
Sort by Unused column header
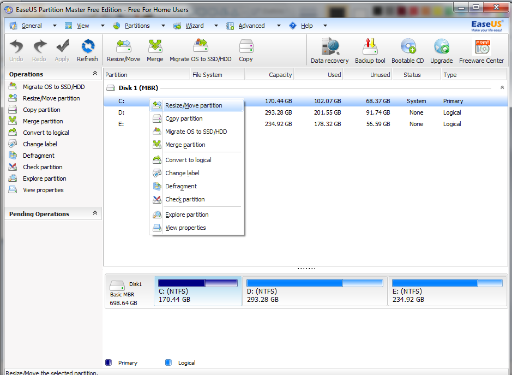[x=368, y=75]
